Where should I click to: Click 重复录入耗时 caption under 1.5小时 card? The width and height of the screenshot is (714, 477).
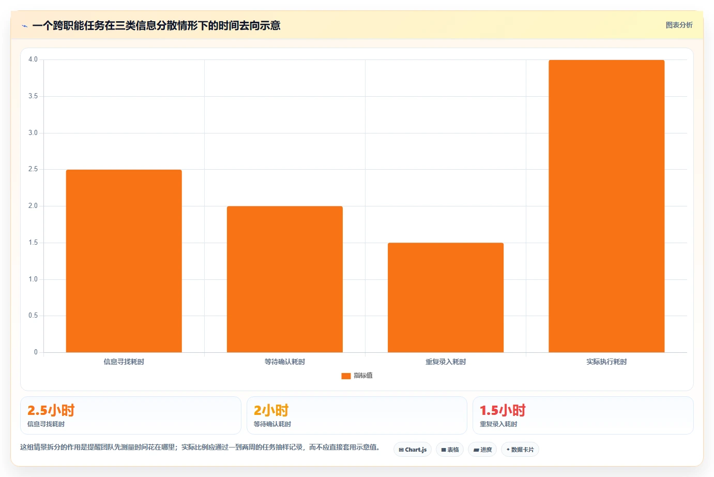pyautogui.click(x=498, y=424)
